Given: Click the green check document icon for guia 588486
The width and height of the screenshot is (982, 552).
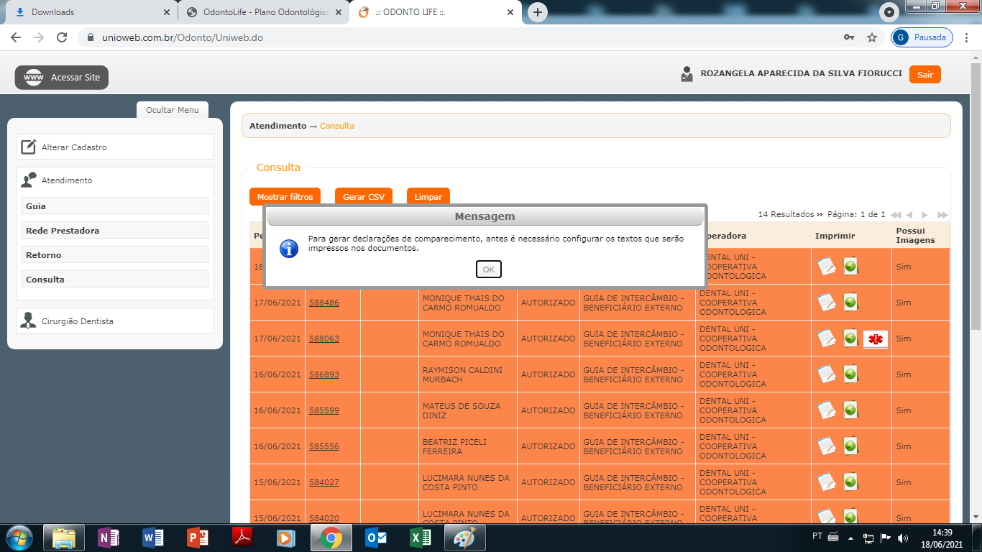Looking at the screenshot, I should pyautogui.click(x=850, y=303).
